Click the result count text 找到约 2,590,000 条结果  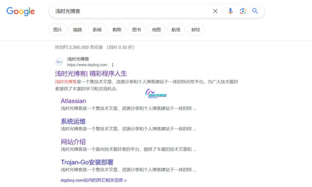pyautogui.click(x=79, y=47)
